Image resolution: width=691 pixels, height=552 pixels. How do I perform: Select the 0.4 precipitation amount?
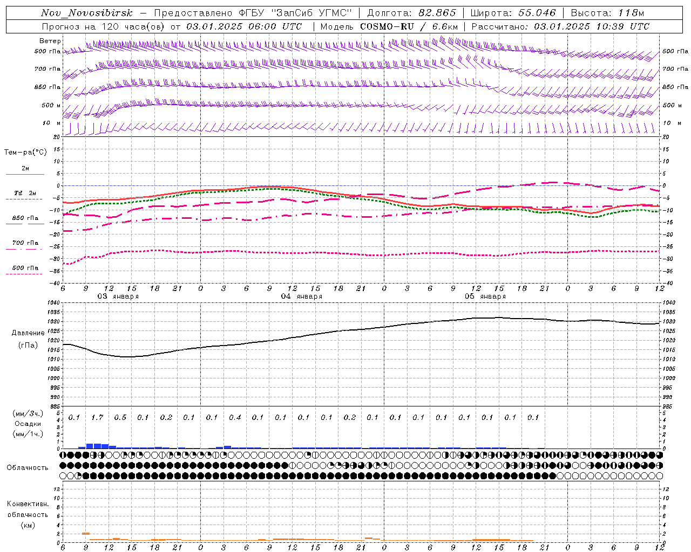pos(235,417)
